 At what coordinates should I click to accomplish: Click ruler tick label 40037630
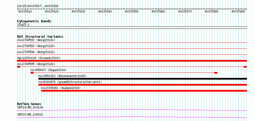(x=78, y=11)
